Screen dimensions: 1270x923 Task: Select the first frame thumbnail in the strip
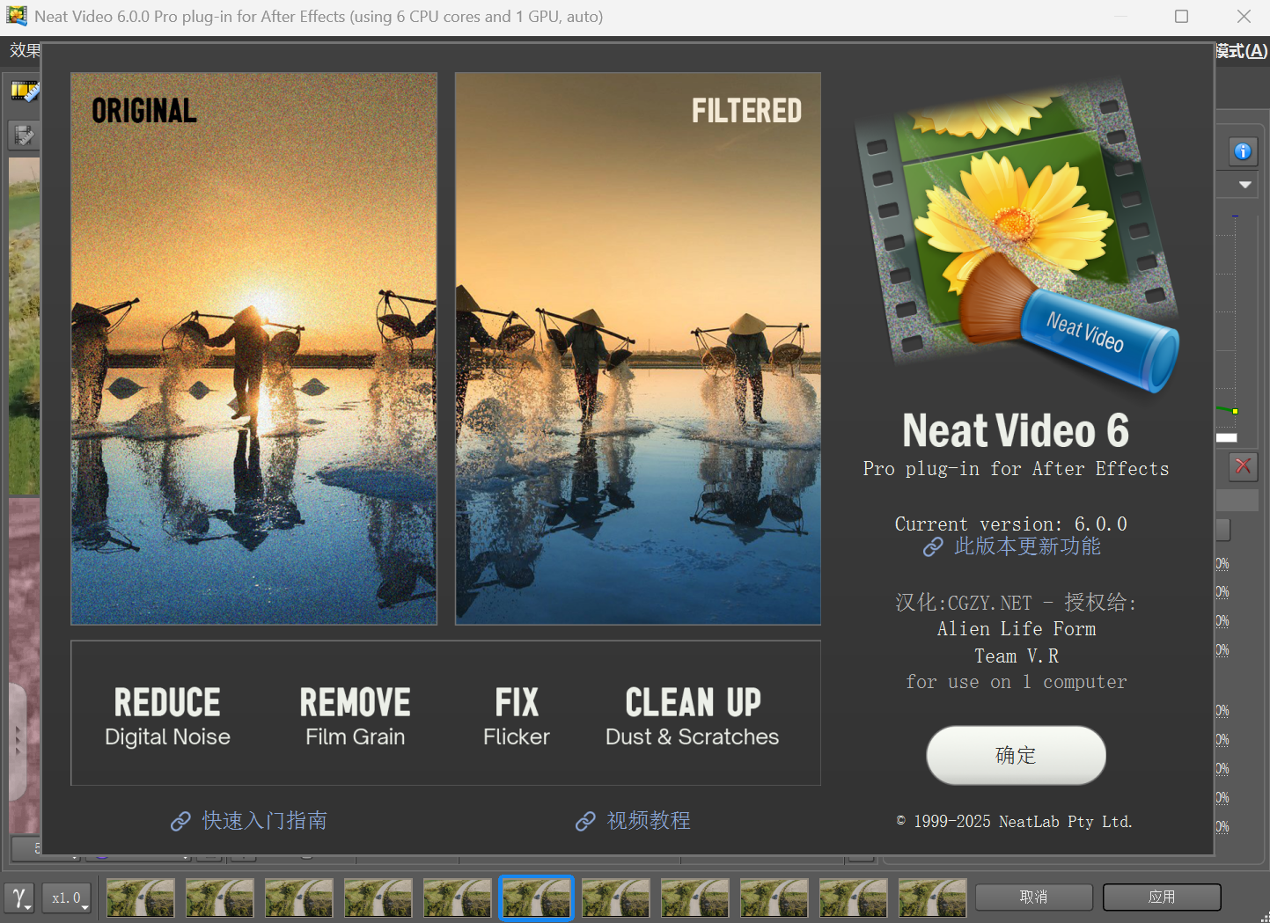click(x=141, y=897)
